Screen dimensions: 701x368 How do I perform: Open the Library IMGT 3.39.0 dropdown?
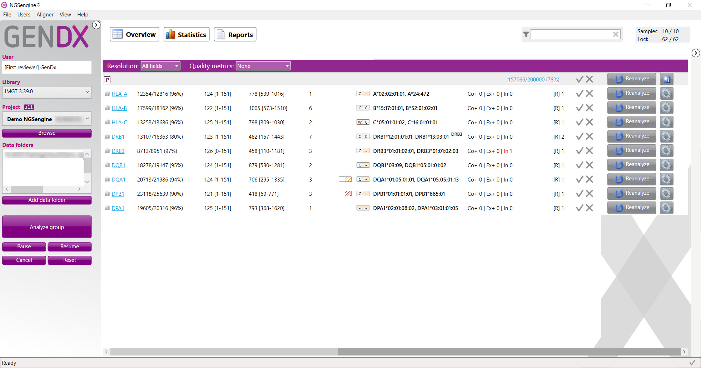click(x=47, y=92)
